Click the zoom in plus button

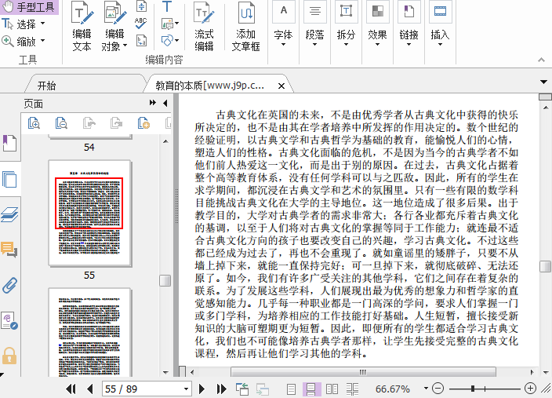coord(531,389)
